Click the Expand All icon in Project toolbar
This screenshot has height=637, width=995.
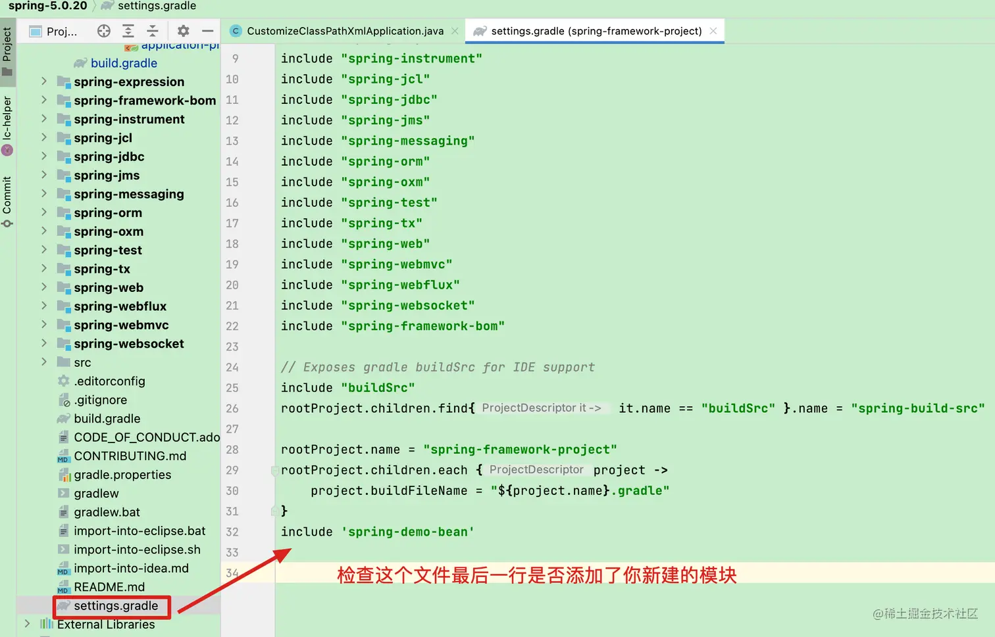[128, 31]
